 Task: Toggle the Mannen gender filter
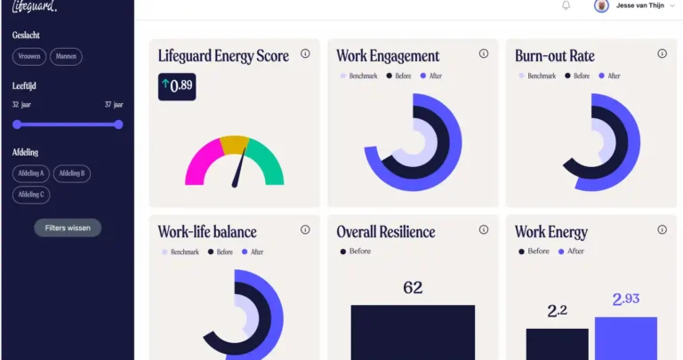66,57
